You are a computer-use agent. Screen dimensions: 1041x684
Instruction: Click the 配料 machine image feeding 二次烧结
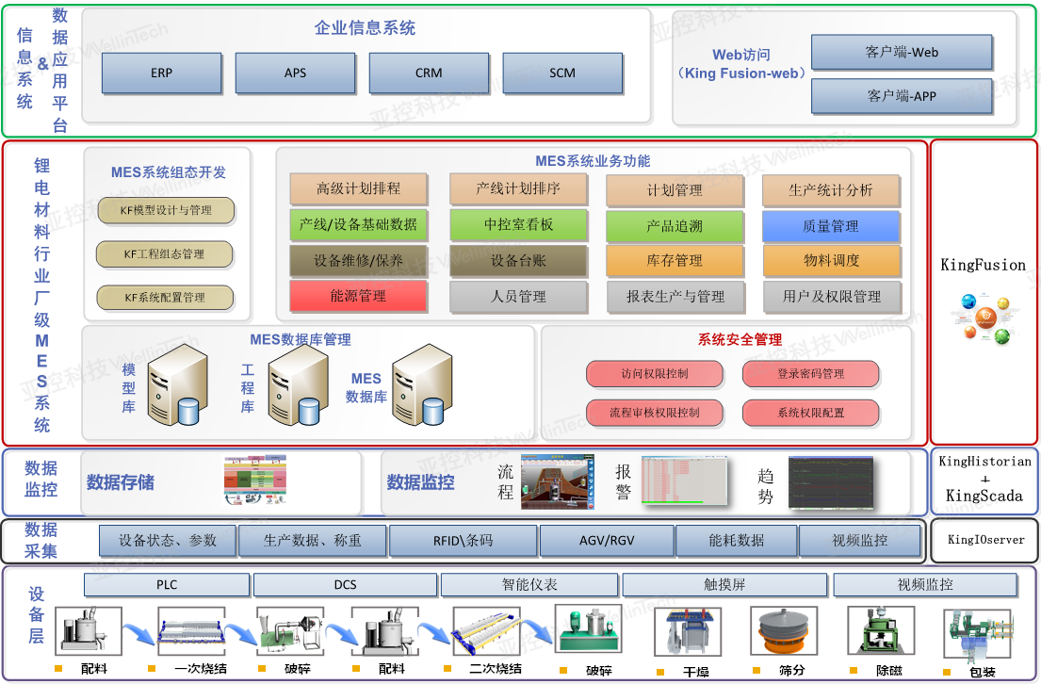(x=385, y=630)
